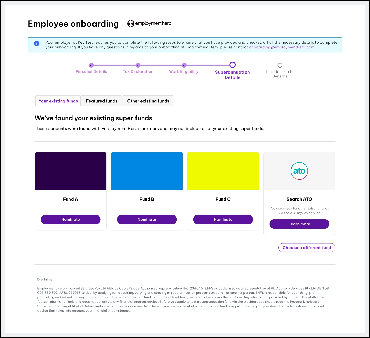The height and width of the screenshot is (338, 370).
Task: Click the Personal Details completed step circle
Action: [91, 65]
